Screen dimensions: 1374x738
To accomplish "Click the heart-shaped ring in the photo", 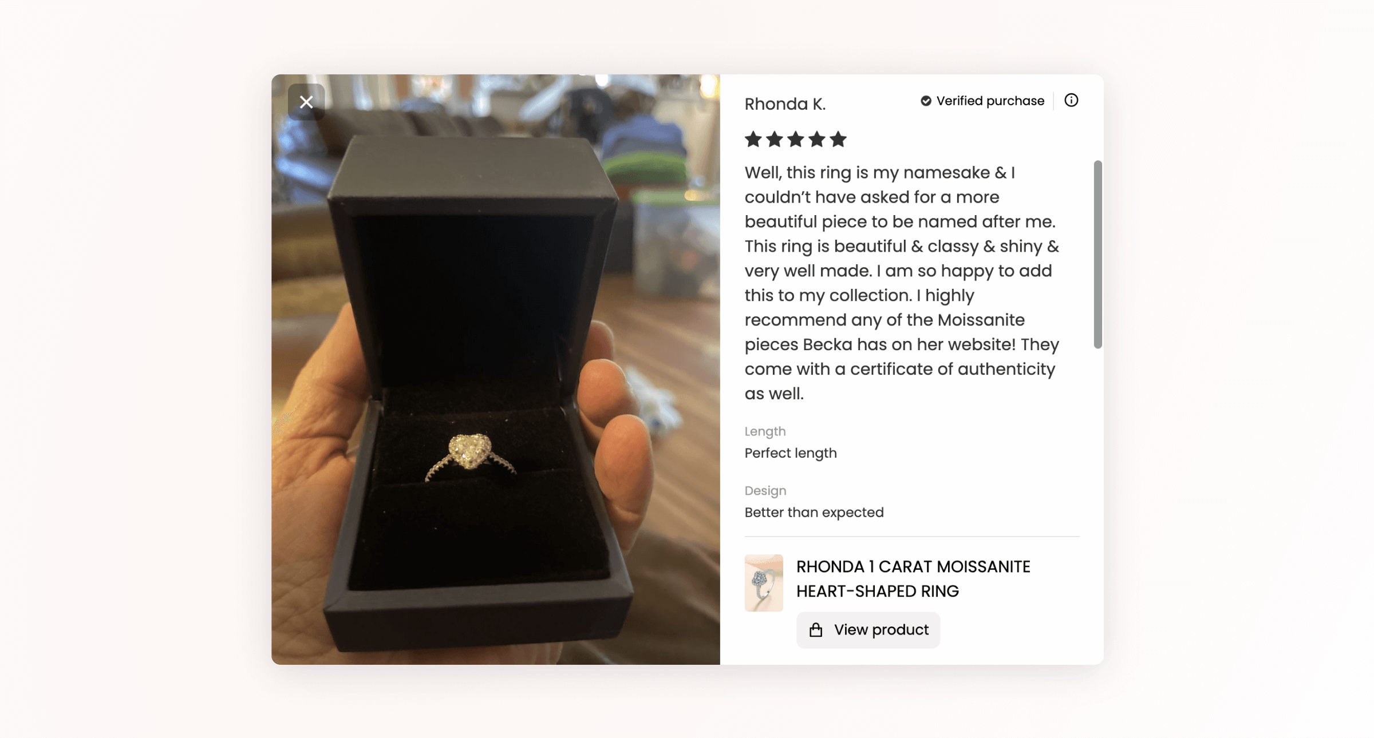I will point(471,456).
